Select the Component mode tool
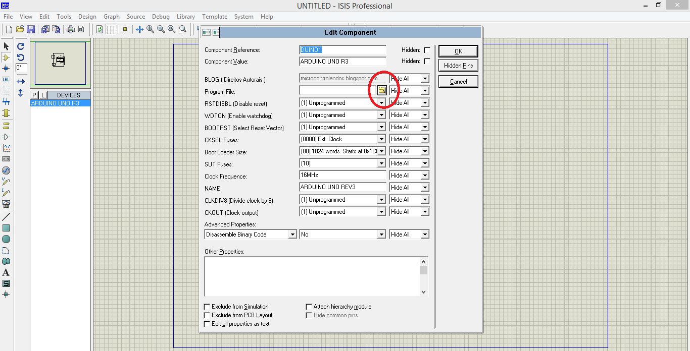Screen dimensions: 690x351 point(6,57)
